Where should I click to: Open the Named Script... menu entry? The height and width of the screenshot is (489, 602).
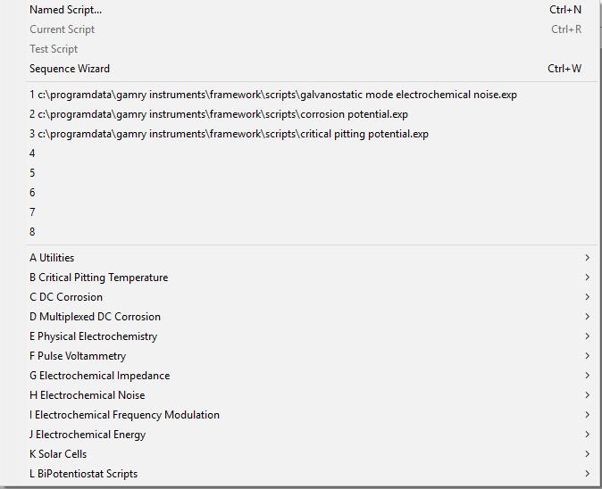point(66,10)
